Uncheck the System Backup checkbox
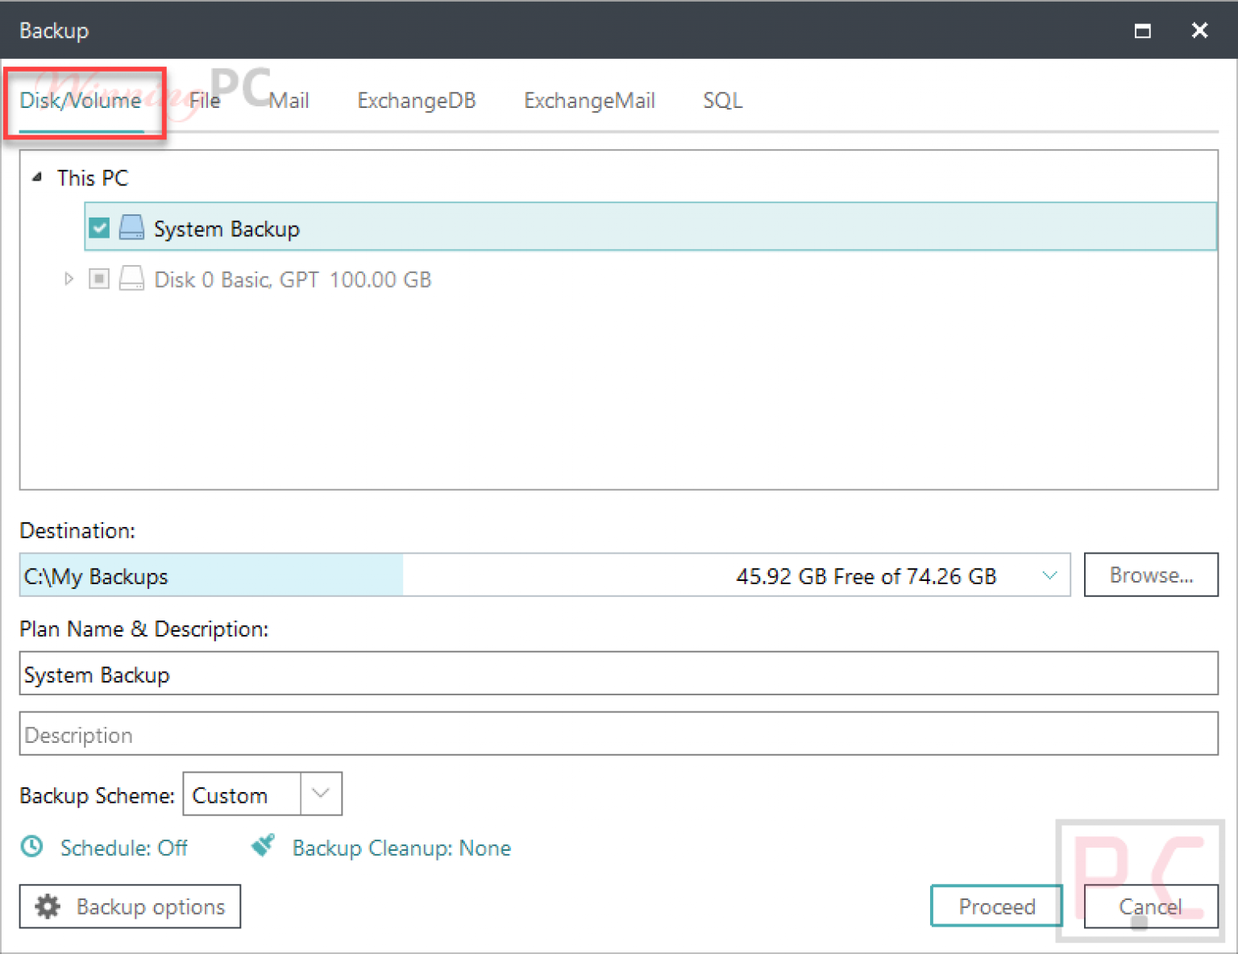This screenshot has width=1238, height=954. point(99,228)
